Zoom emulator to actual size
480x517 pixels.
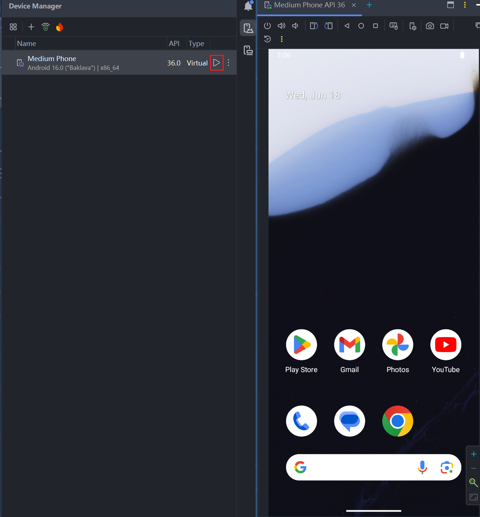tap(474, 482)
